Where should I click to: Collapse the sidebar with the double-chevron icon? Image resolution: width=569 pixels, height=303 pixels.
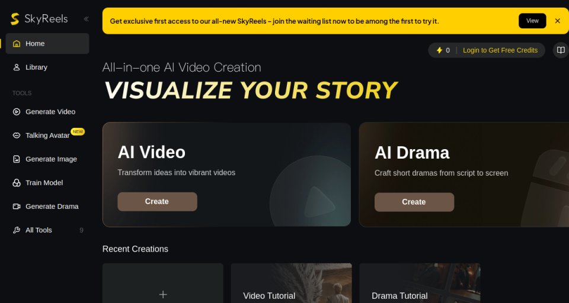coord(86,19)
